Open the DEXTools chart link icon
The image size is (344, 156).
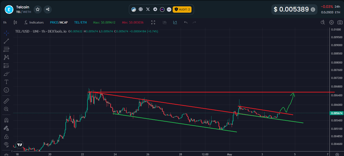134,9
